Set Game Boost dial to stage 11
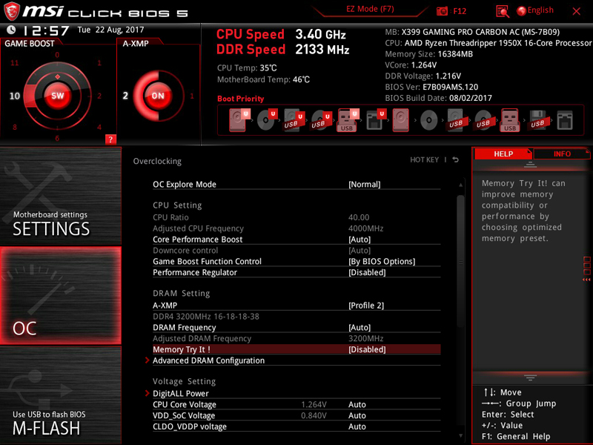Screen dimensions: 593x445 (14, 63)
